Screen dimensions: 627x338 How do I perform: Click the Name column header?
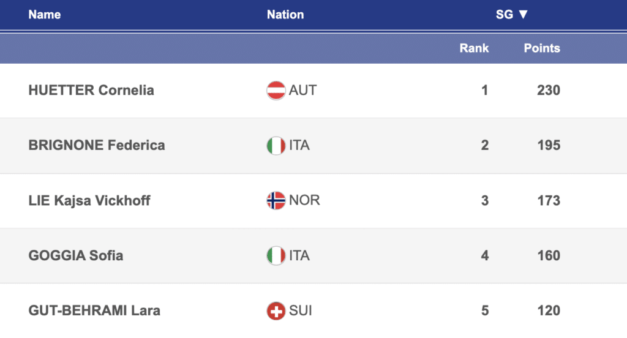pos(45,15)
